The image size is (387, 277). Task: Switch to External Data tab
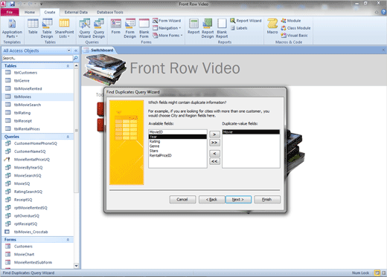(76, 12)
